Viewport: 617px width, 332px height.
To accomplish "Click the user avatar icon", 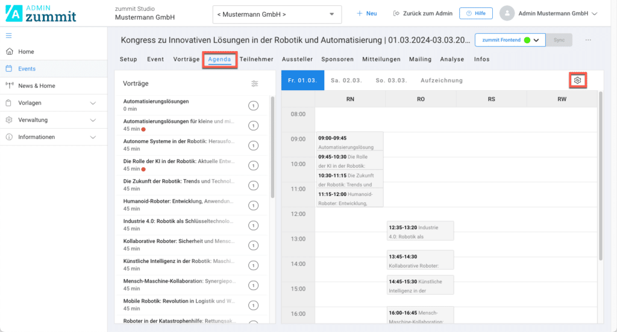I will pyautogui.click(x=507, y=13).
